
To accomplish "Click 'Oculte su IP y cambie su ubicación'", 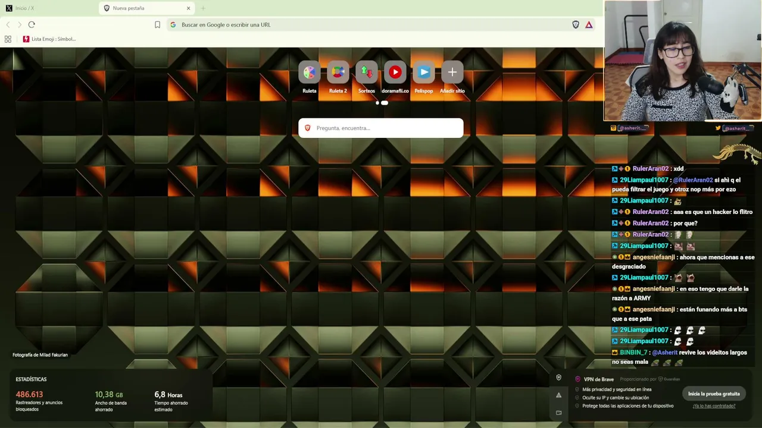I will 616,398.
